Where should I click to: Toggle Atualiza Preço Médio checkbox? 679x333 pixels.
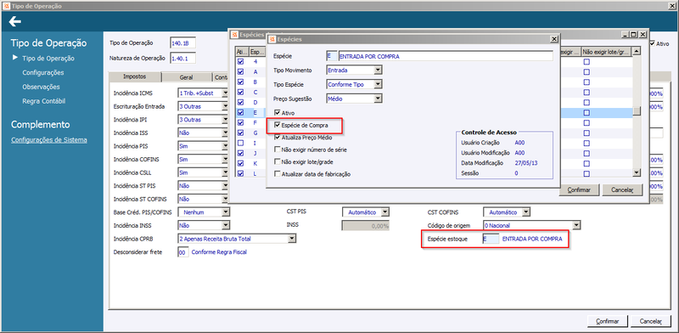(278, 138)
